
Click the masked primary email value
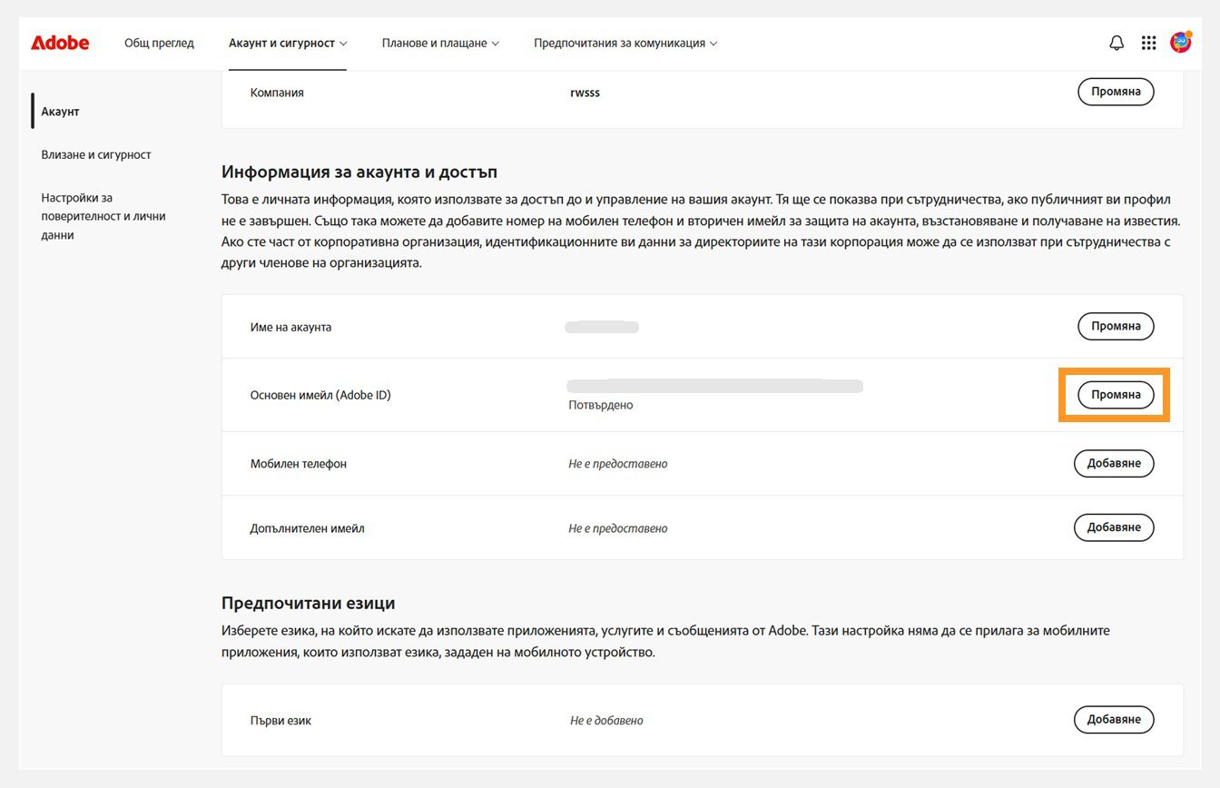tap(716, 385)
